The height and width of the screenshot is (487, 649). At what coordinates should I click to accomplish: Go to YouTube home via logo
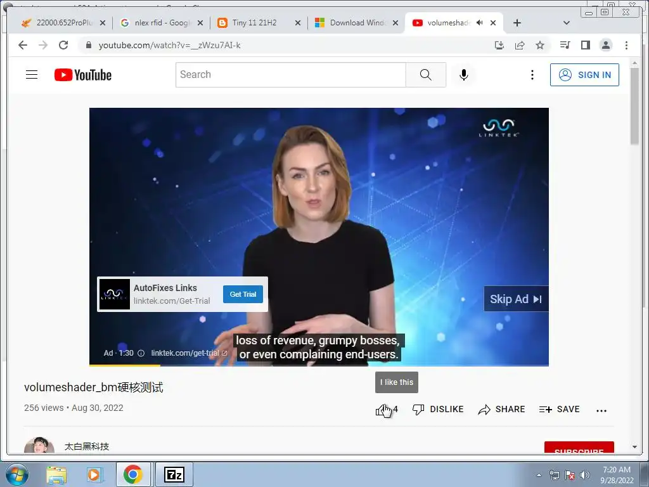coord(83,75)
